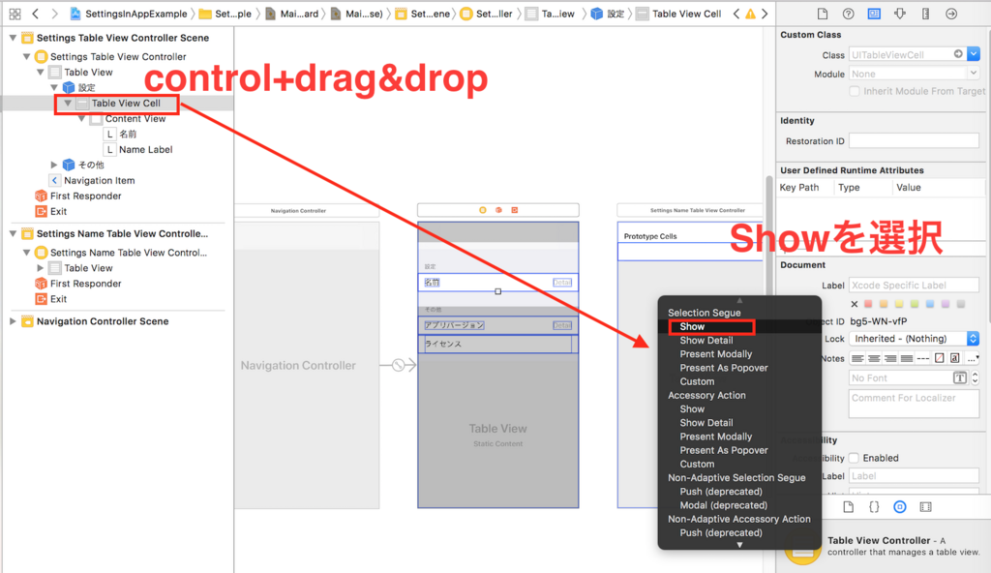Choose Custom under Selection Segue
The width and height of the screenshot is (991, 573).
697,381
